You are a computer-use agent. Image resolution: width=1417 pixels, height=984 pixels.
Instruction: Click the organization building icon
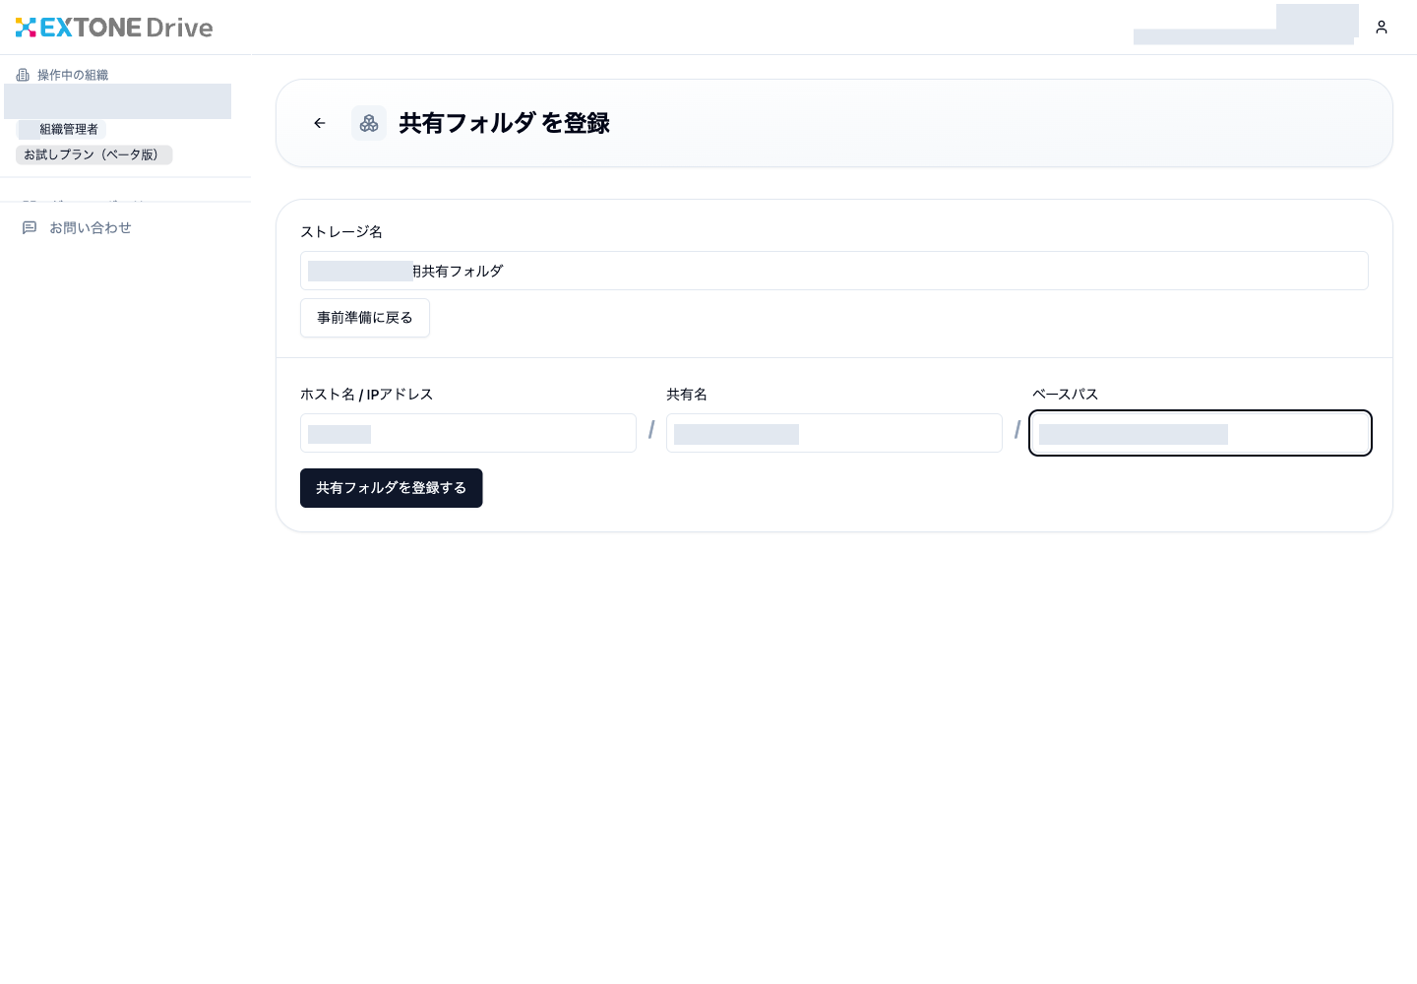(x=23, y=75)
